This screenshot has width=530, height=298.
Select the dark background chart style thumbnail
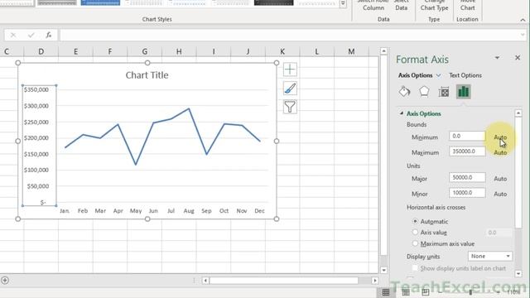click(274, 2)
